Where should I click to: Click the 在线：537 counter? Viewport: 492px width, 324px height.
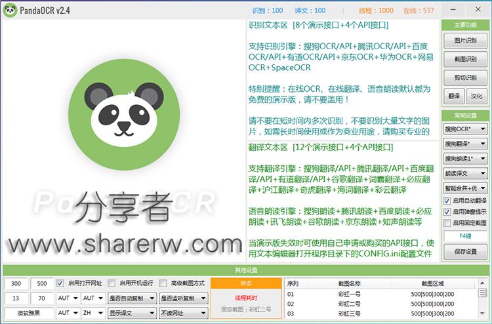[419, 10]
